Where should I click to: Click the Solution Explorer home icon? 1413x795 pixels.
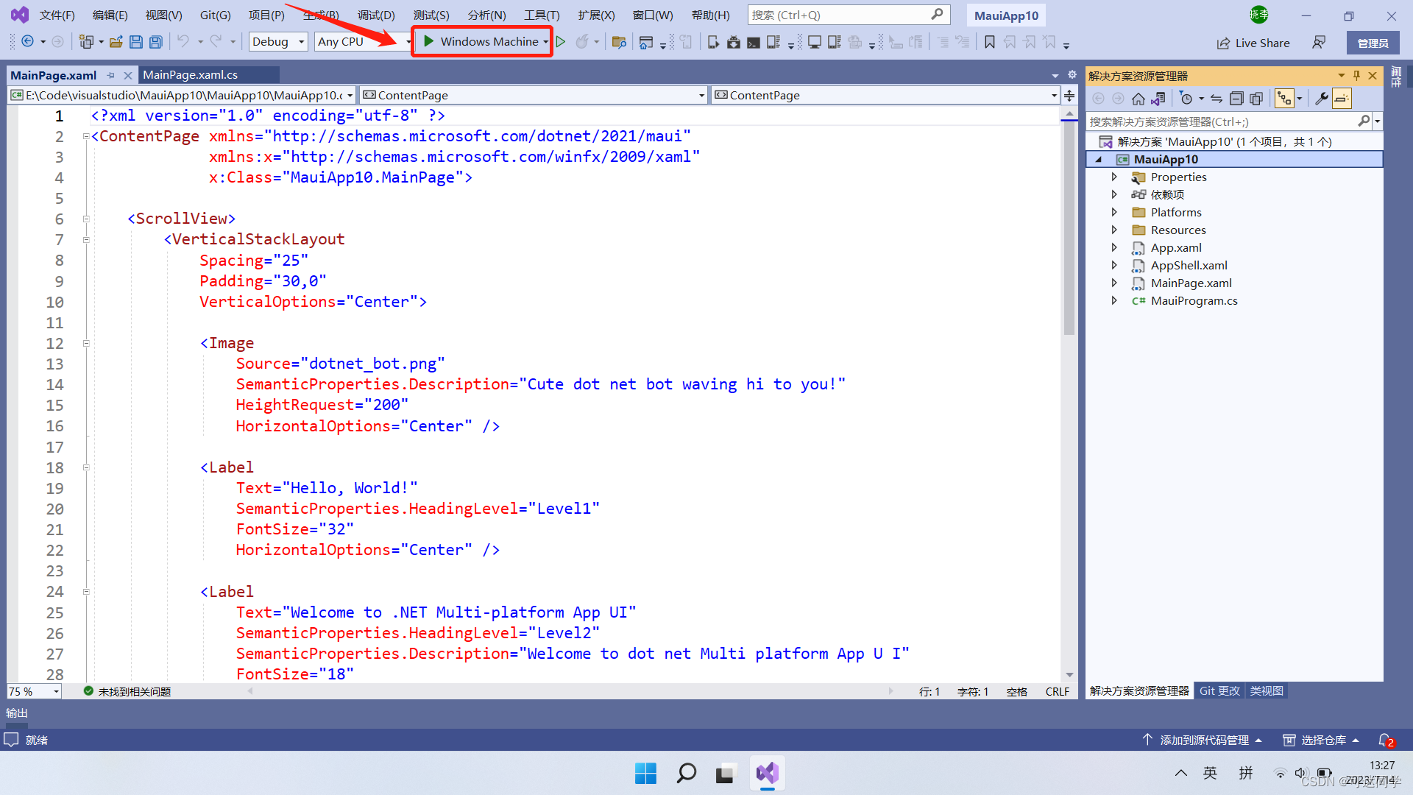pyautogui.click(x=1138, y=99)
